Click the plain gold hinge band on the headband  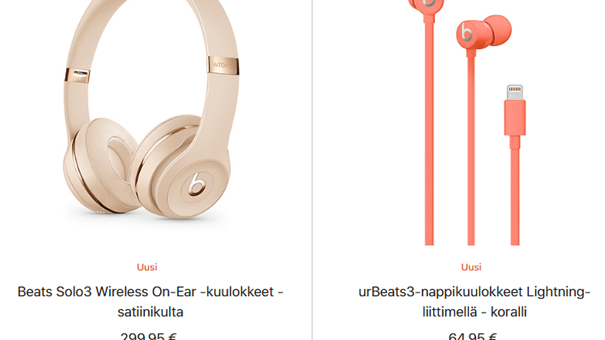(x=77, y=76)
